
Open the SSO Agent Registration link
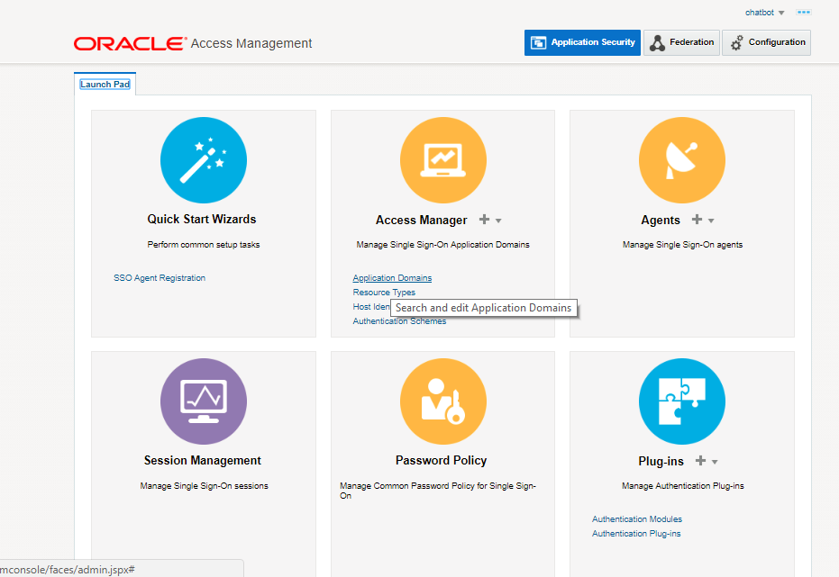tap(160, 278)
